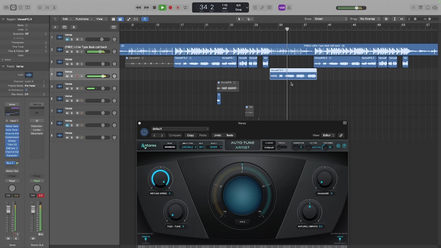The width and height of the screenshot is (441, 248).
Task: Open the Snap Smart dropdown
Action: point(330,19)
